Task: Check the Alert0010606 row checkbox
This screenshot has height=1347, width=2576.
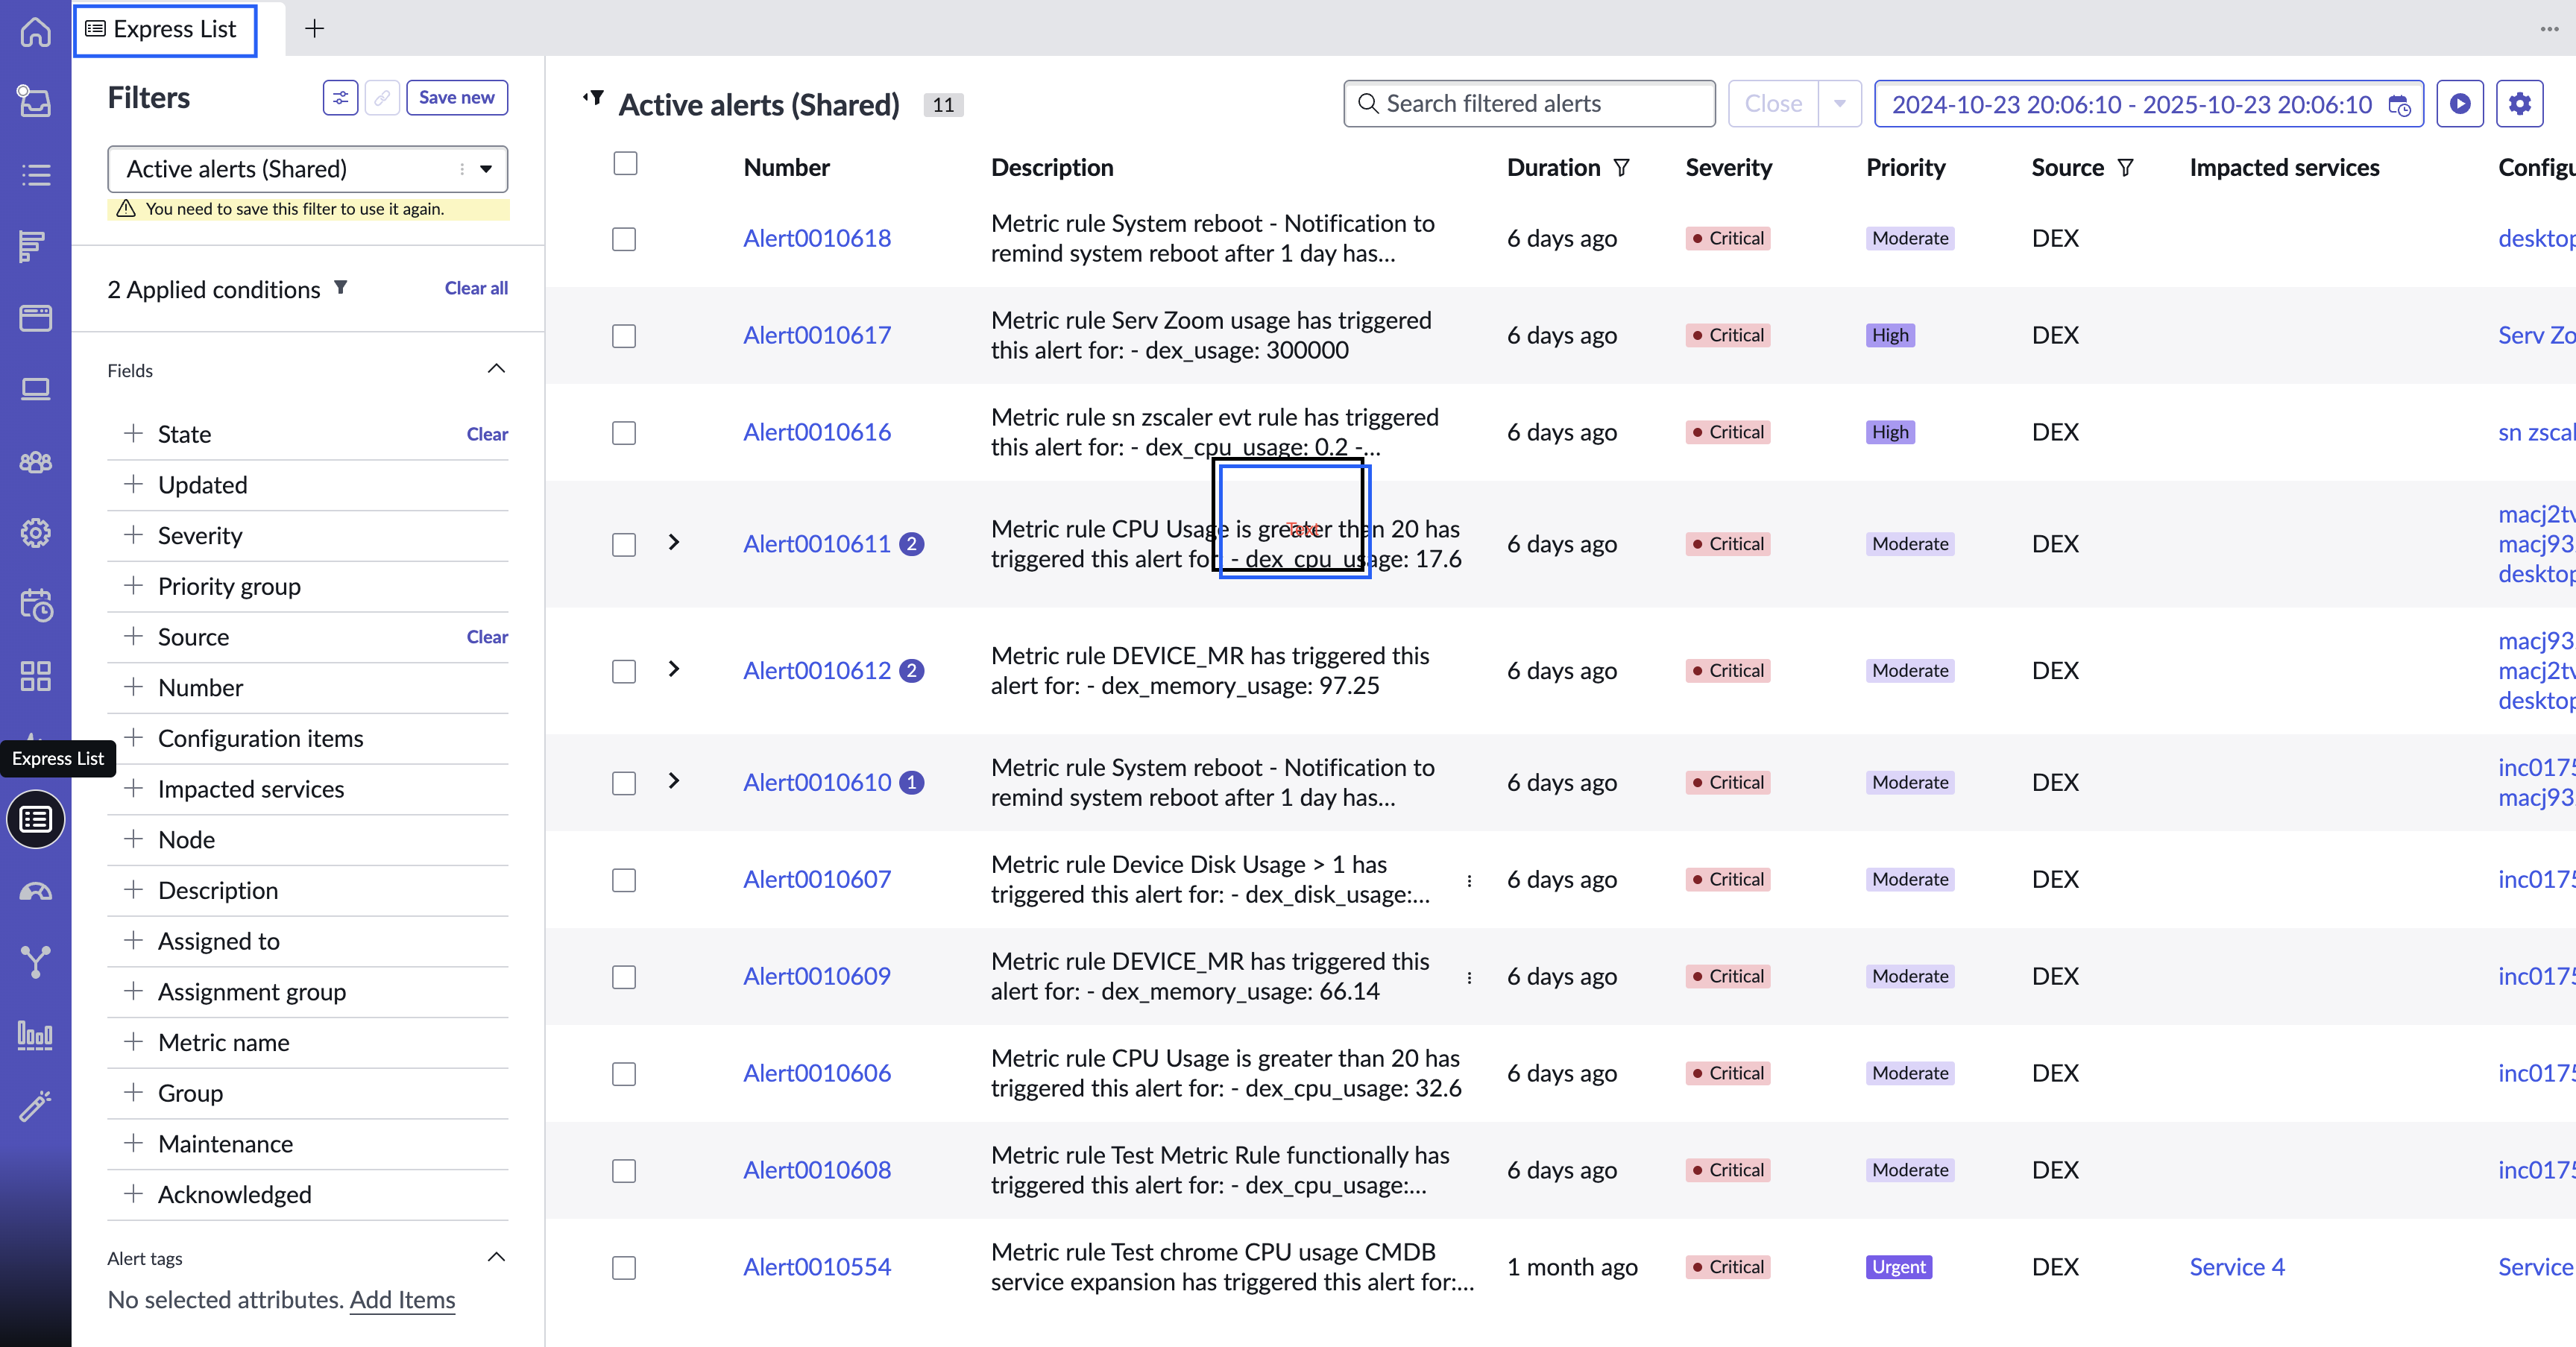Action: [x=624, y=1074]
